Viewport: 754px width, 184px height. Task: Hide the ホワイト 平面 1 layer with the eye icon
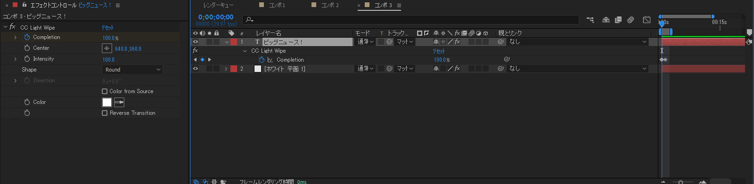pos(195,69)
